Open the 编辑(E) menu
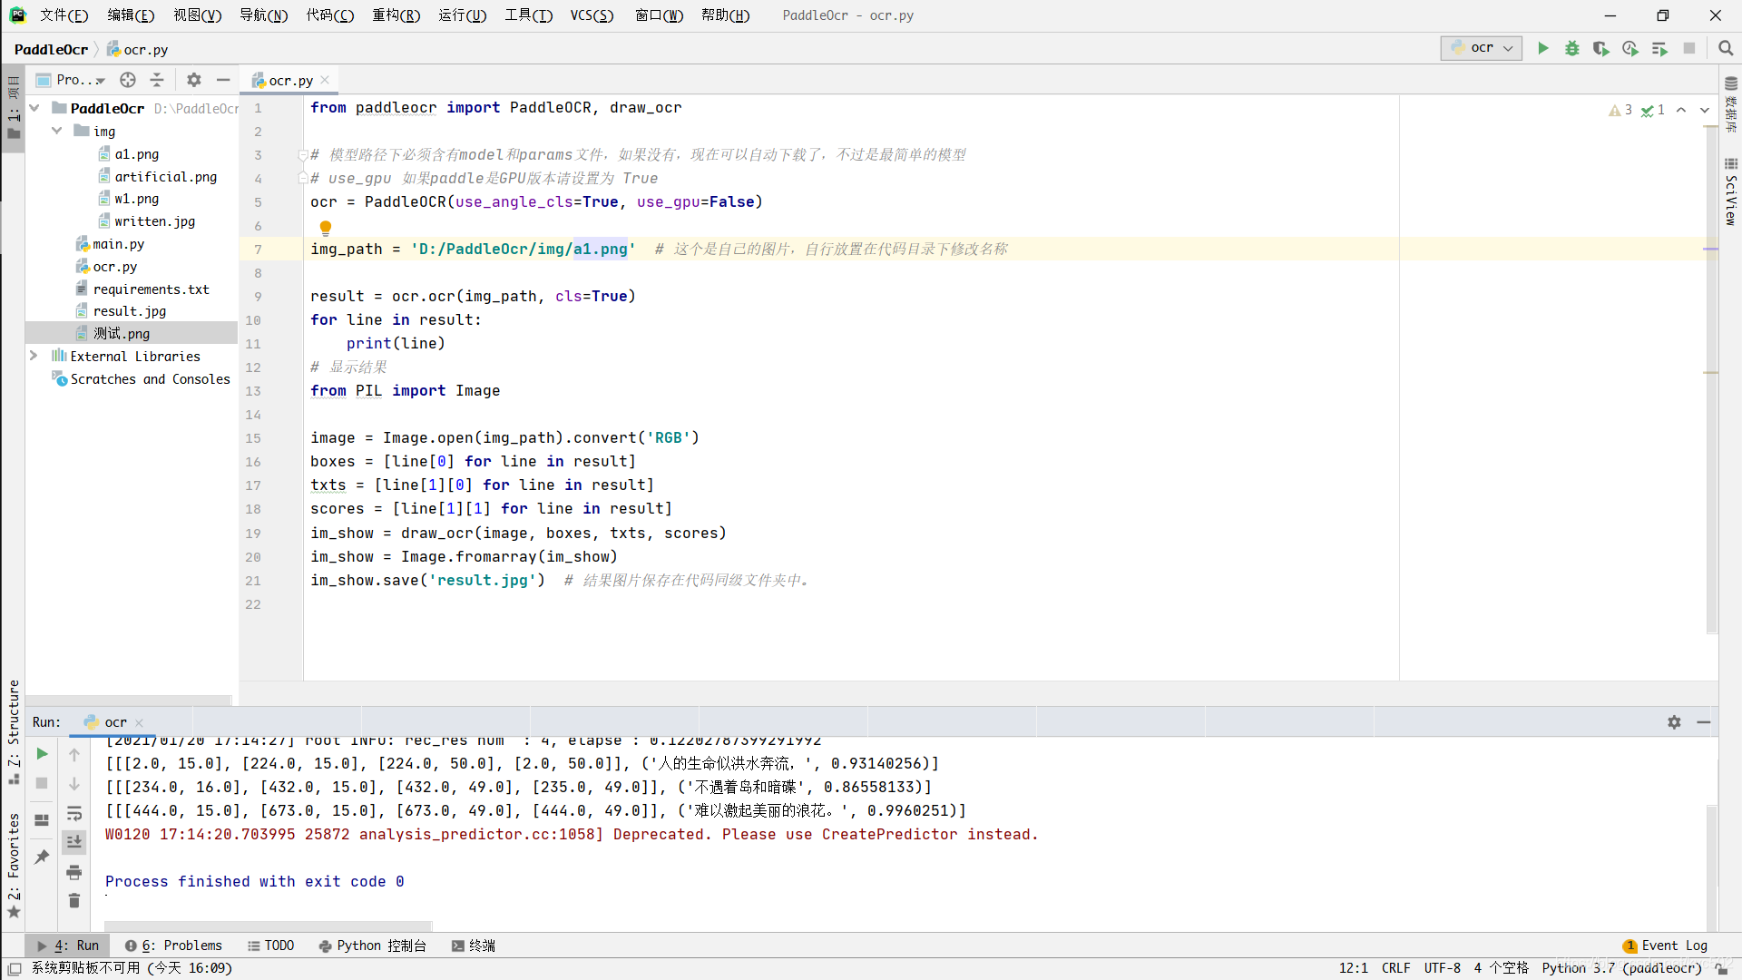Screen dimensions: 1742x980 (131, 15)
